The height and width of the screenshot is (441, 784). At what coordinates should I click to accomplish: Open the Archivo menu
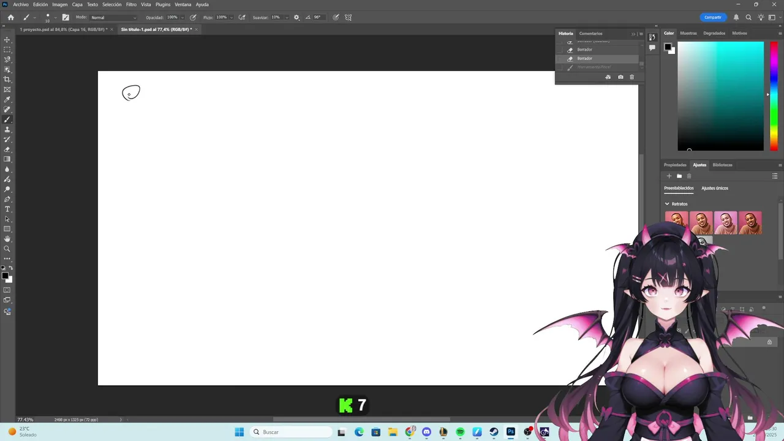coord(21,4)
